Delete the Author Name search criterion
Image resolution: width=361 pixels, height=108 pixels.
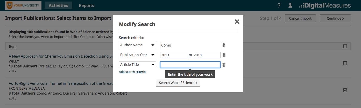tap(224, 45)
